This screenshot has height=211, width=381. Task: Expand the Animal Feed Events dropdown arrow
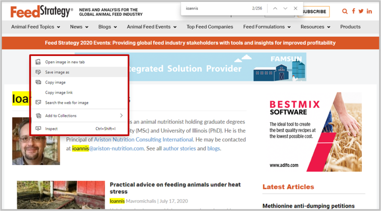click(175, 27)
